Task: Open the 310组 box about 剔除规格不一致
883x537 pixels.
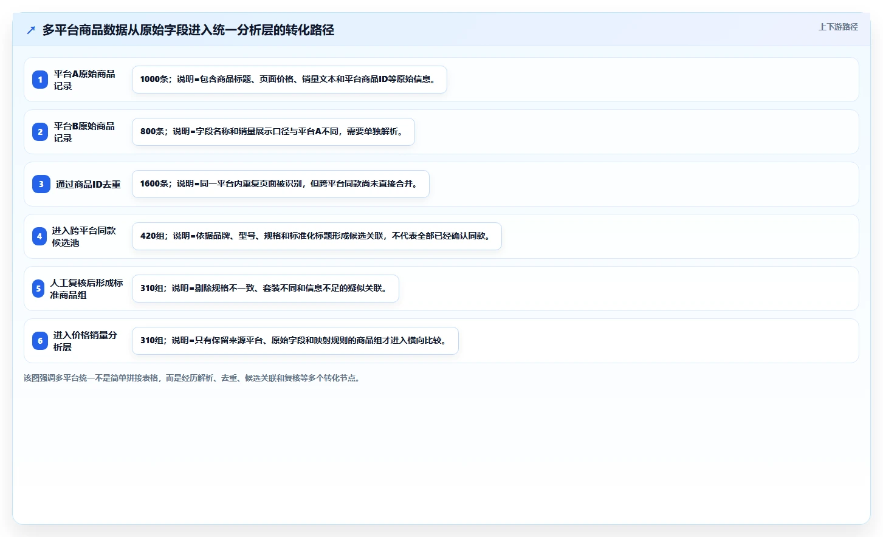Action: (x=266, y=289)
